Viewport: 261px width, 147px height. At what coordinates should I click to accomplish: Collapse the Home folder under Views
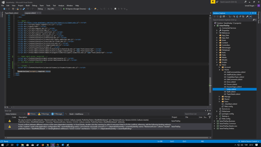[x=219, y=70]
